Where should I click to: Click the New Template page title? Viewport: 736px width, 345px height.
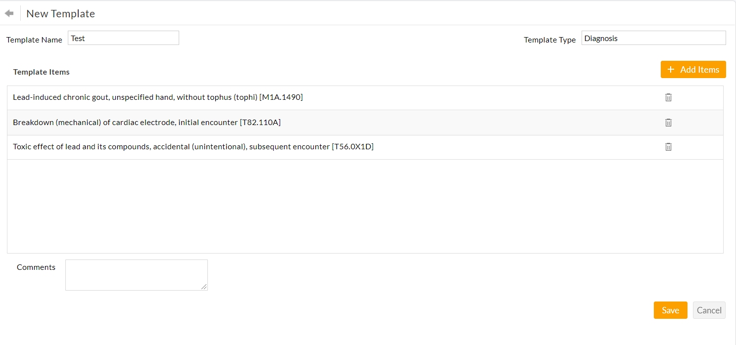[x=60, y=14]
